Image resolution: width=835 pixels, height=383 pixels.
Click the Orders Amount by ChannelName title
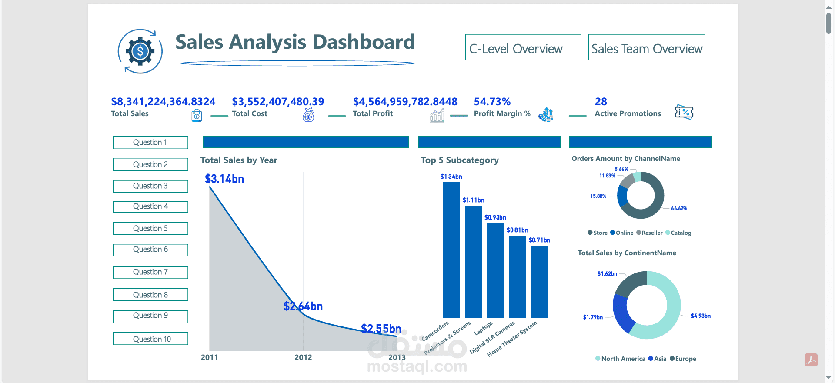[626, 159]
